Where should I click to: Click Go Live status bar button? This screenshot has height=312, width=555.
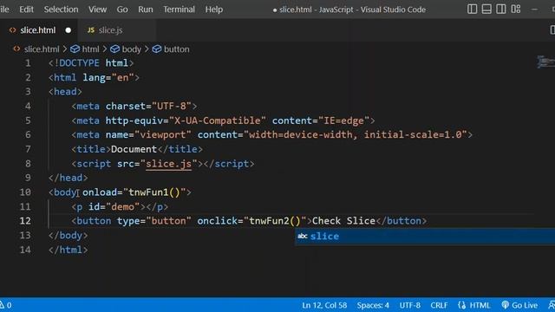pos(519,305)
